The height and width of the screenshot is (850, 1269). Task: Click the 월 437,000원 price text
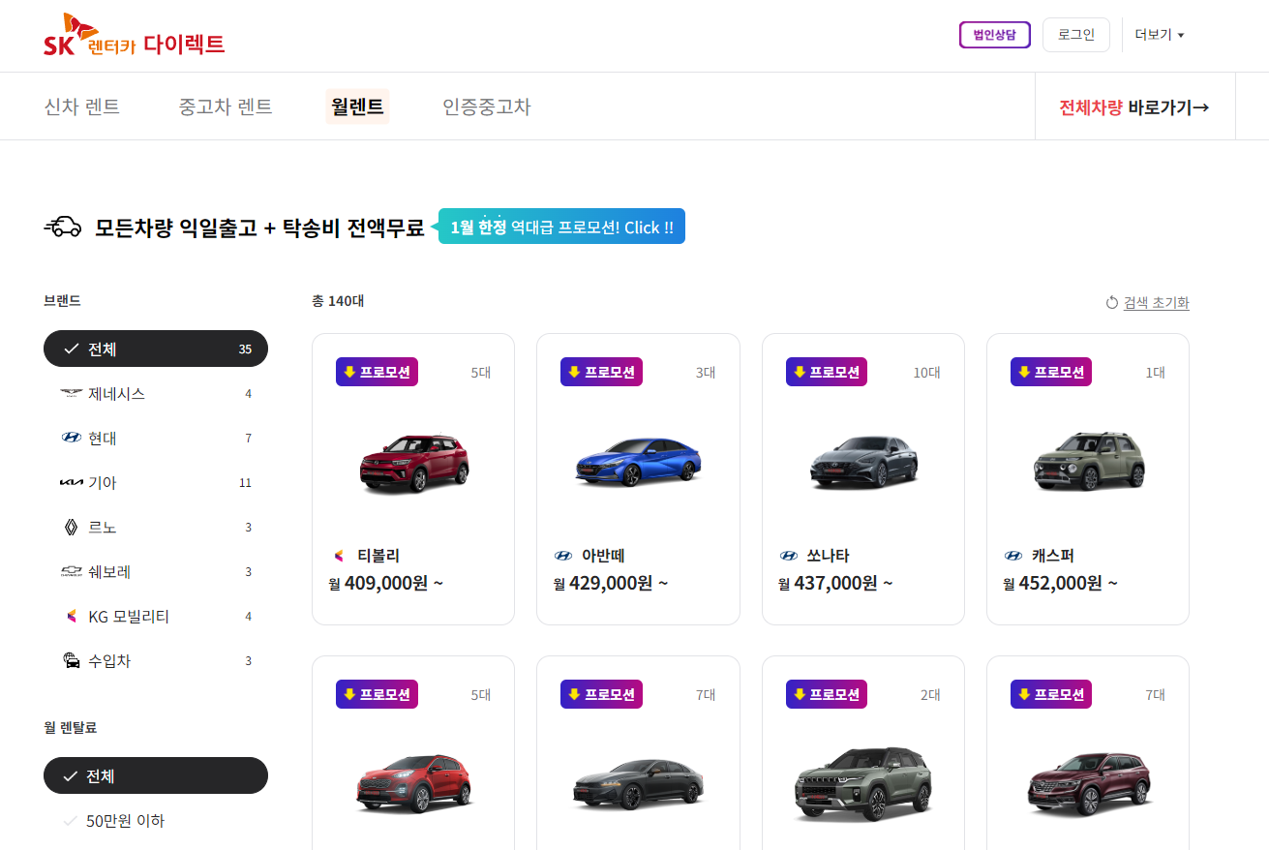pyautogui.click(x=835, y=584)
